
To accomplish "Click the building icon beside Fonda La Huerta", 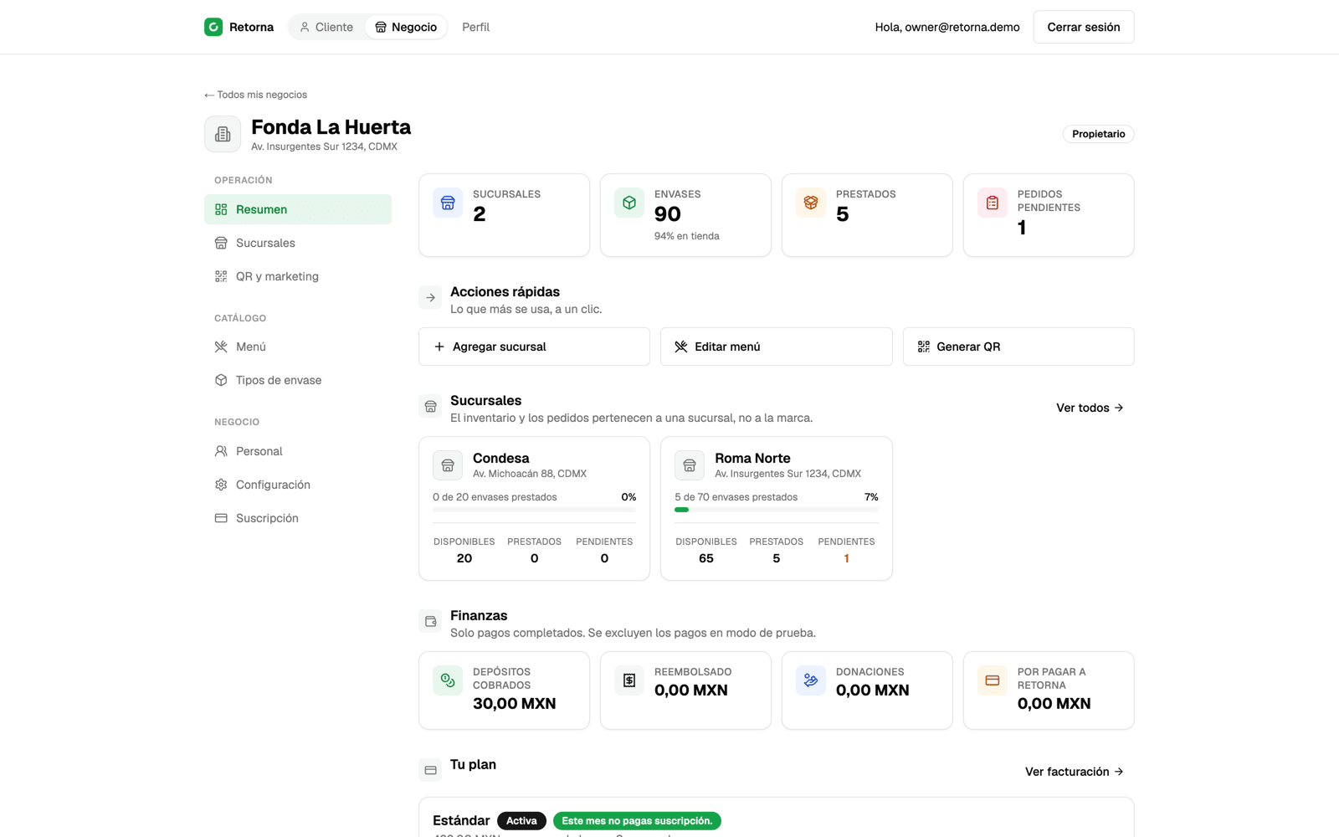I will pos(223,134).
